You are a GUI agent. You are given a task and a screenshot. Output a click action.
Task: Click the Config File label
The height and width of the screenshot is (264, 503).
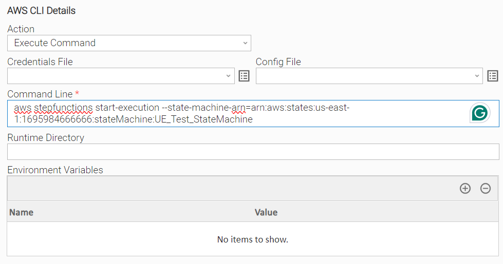(278, 62)
